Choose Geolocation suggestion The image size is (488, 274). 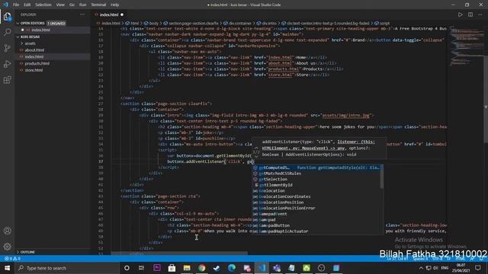[316, 191]
